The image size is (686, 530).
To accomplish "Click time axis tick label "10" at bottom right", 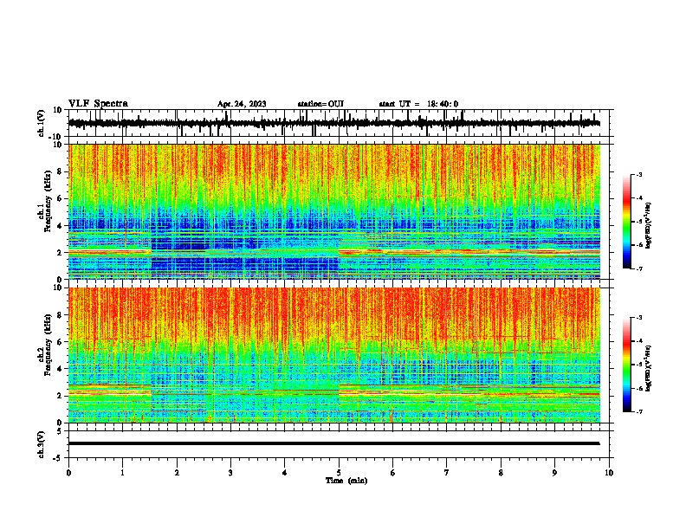I will [x=609, y=473].
